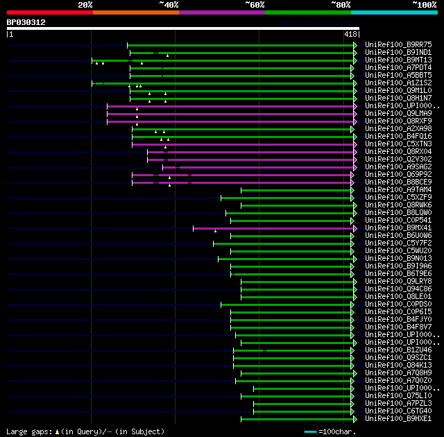Select the UniRef100_Q69P92 label
The width and height of the screenshot is (444, 437).
click(398, 175)
